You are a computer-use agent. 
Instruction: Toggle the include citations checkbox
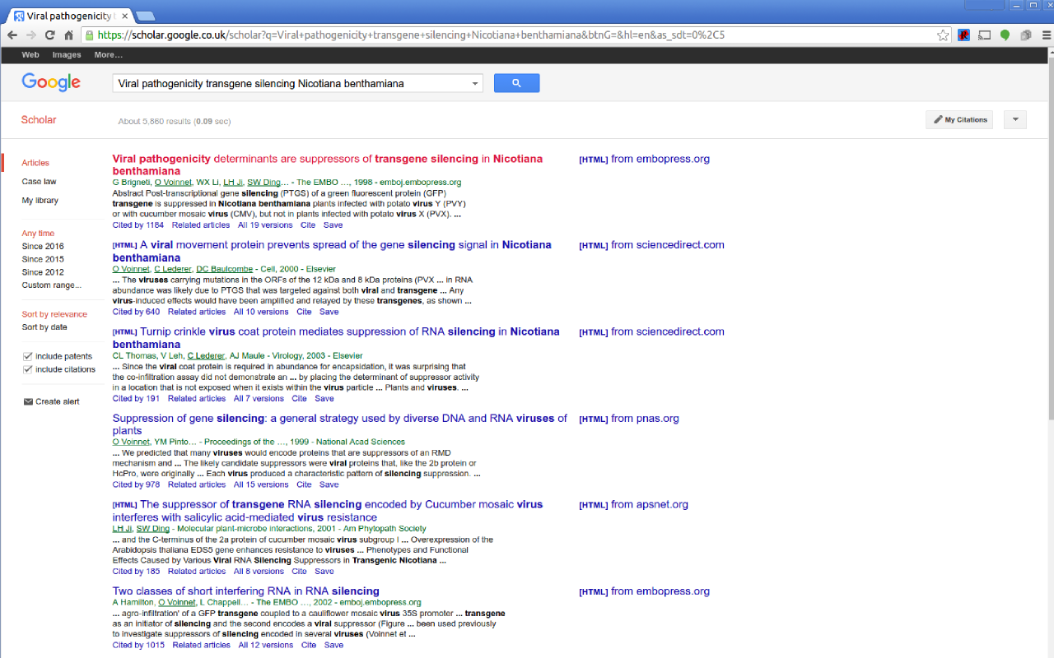click(x=28, y=369)
